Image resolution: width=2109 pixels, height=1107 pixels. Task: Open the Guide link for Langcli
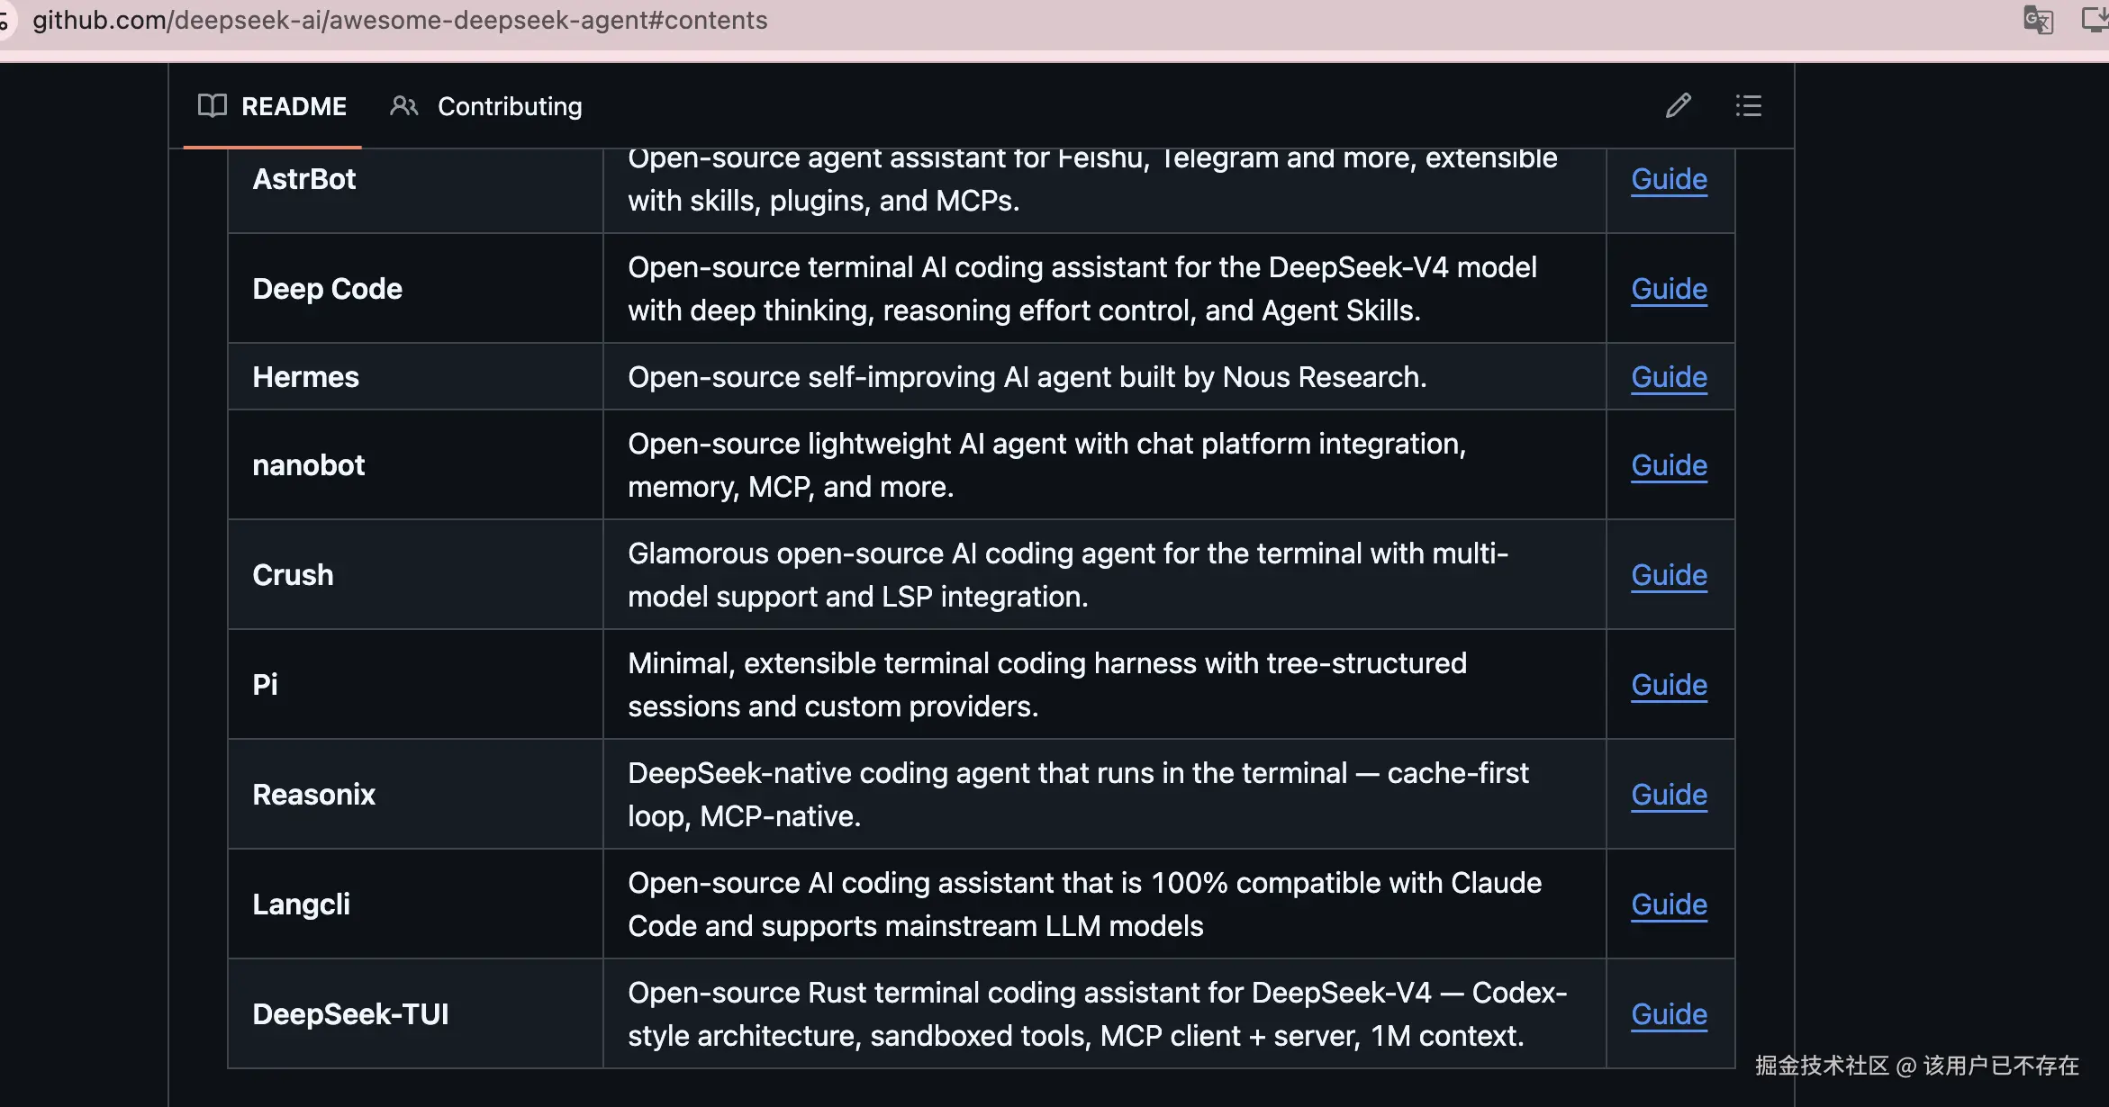click(x=1669, y=904)
